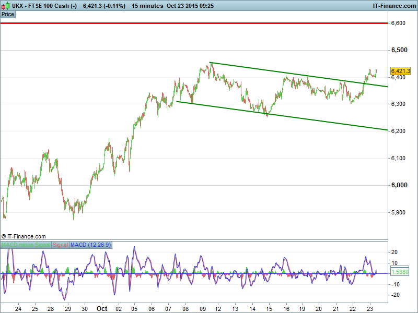Viewport: 418px width, 313px height.
Task: Open the 15 minutes timeframe label
Action: [x=149, y=5]
